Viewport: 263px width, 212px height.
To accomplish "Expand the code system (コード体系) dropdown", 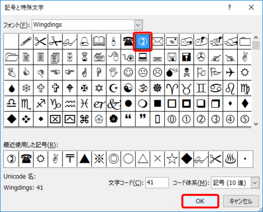I will [255, 183].
